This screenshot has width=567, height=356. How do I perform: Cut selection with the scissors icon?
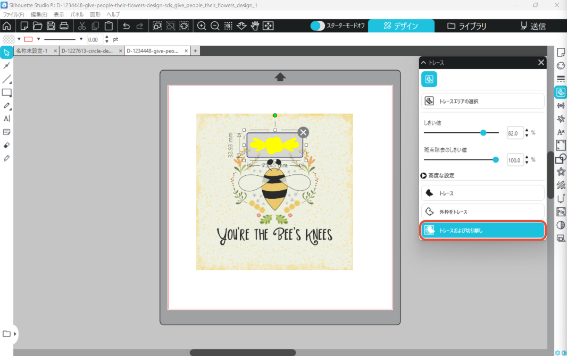point(82,26)
